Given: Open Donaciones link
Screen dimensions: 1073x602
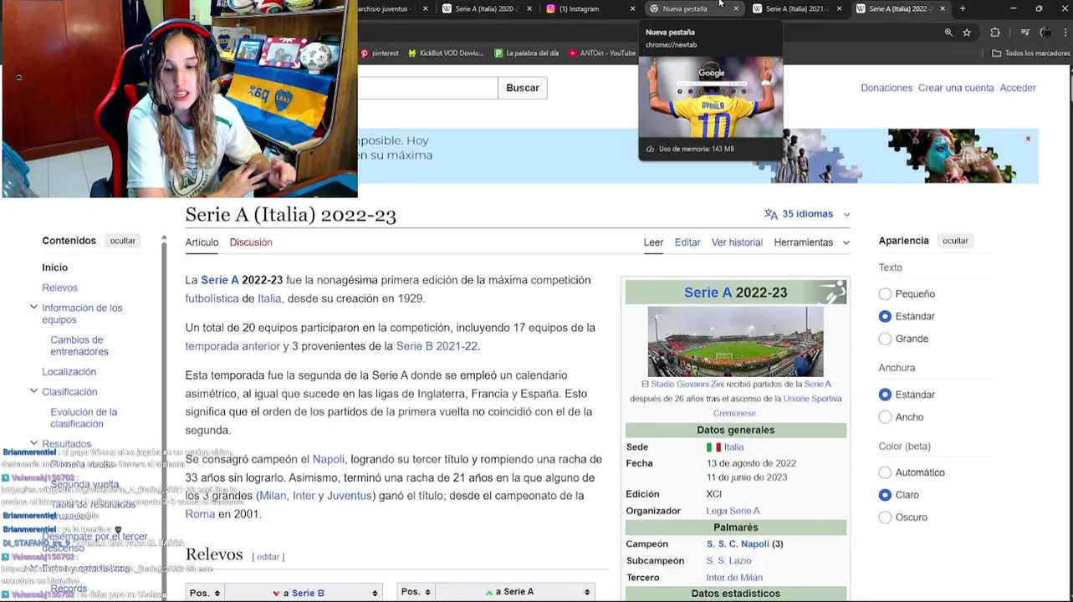Looking at the screenshot, I should pyautogui.click(x=887, y=88).
